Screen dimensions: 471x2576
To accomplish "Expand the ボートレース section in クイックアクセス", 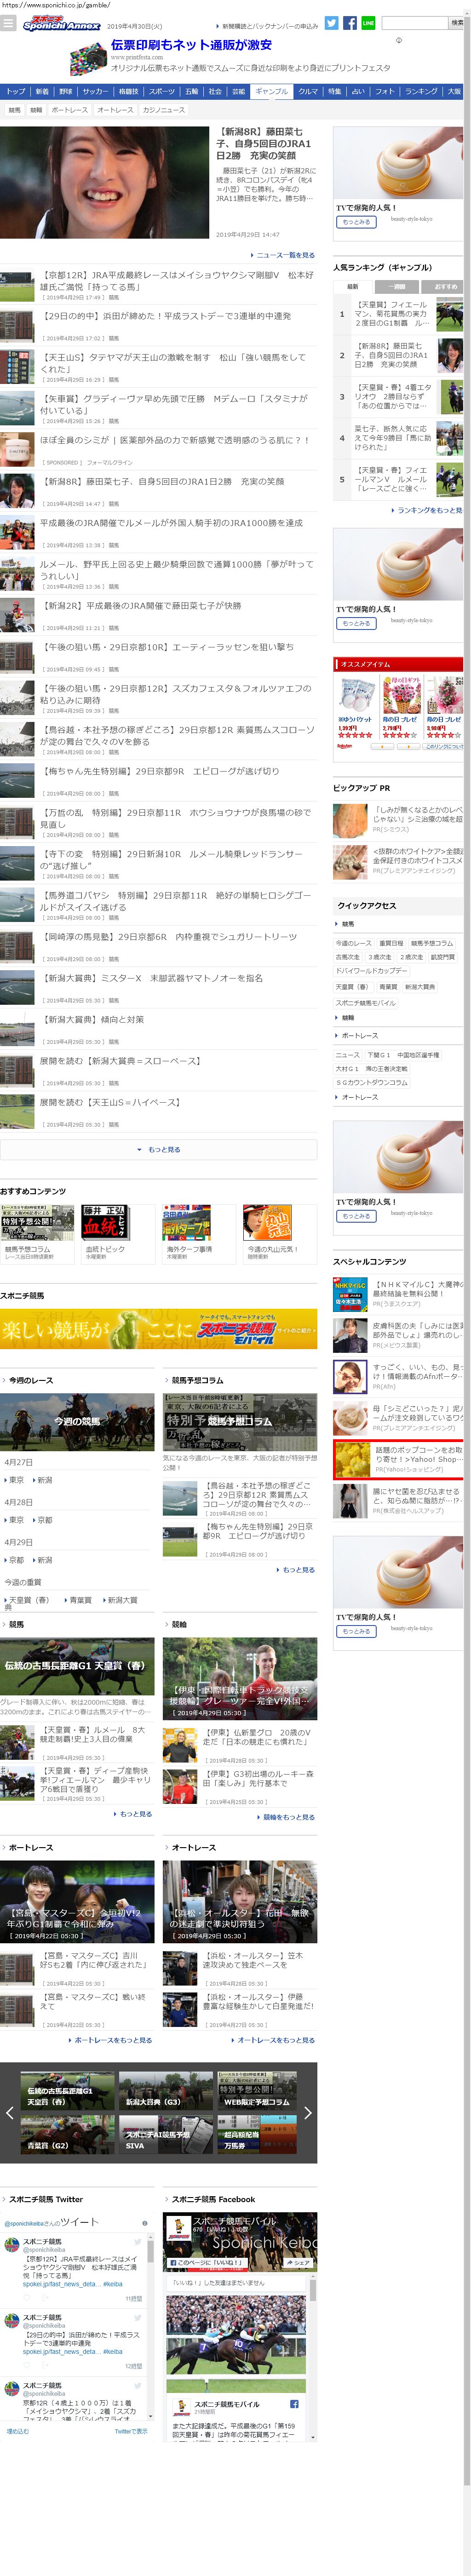I will 398,1035.
